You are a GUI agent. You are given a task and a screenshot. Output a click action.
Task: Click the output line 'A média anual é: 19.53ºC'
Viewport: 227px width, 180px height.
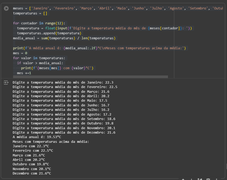pyautogui.click(x=37, y=137)
